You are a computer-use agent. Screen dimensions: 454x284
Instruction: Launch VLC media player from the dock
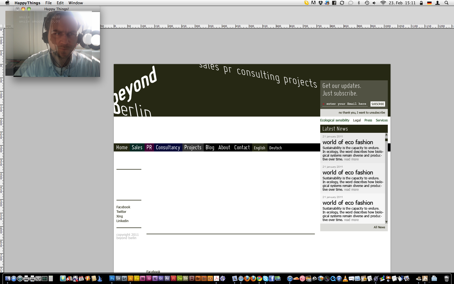pos(345,278)
